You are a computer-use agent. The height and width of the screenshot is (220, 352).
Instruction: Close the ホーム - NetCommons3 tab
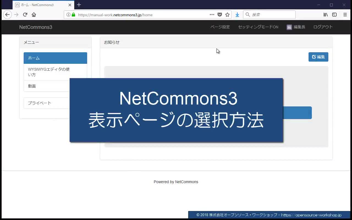pos(70,5)
